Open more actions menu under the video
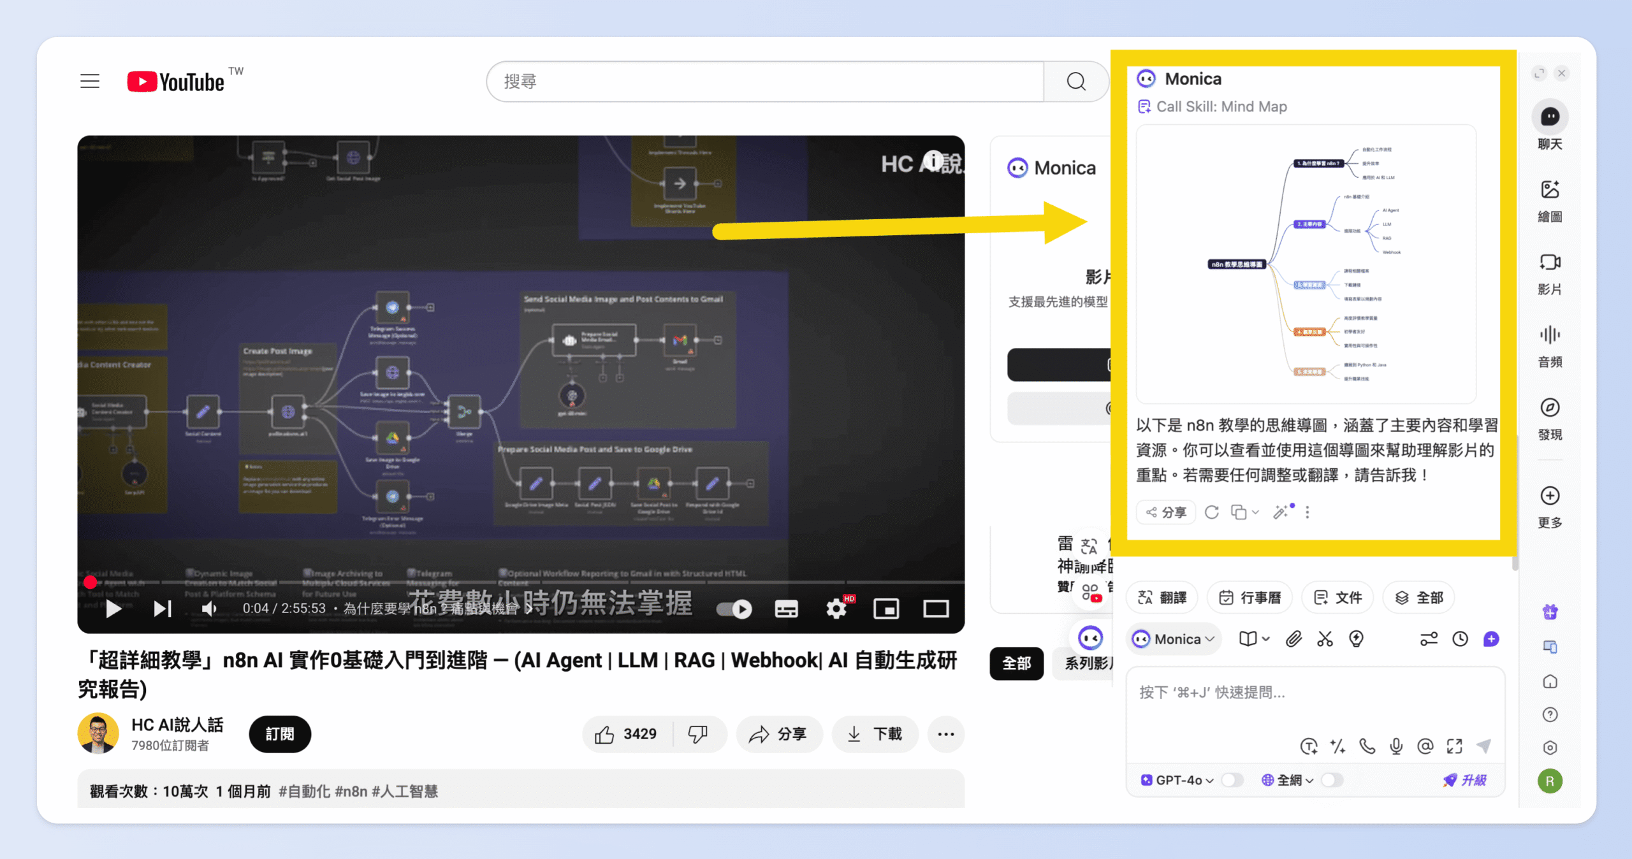 [x=946, y=734]
